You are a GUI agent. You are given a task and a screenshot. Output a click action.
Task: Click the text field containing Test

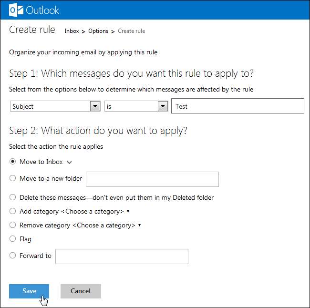(238, 106)
